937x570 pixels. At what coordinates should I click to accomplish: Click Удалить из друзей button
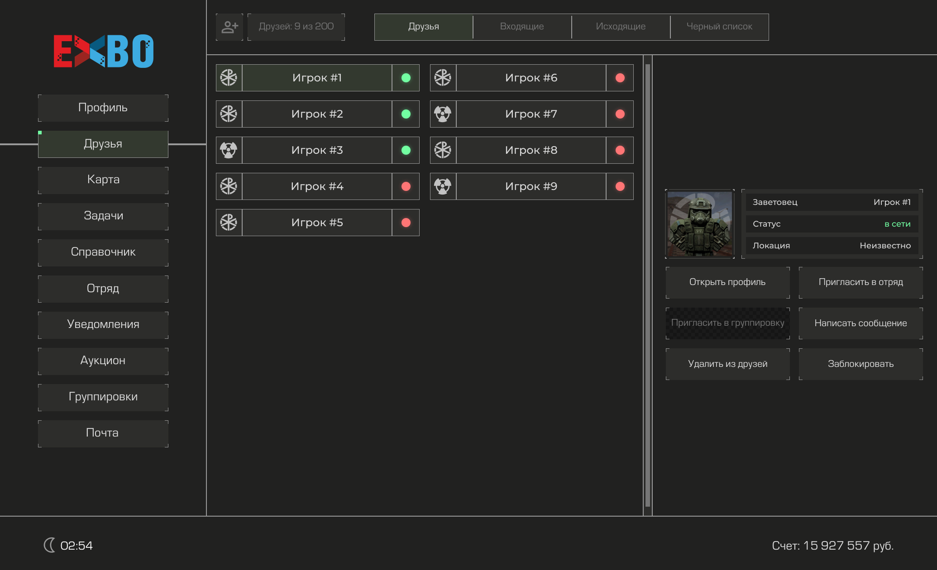(x=727, y=364)
